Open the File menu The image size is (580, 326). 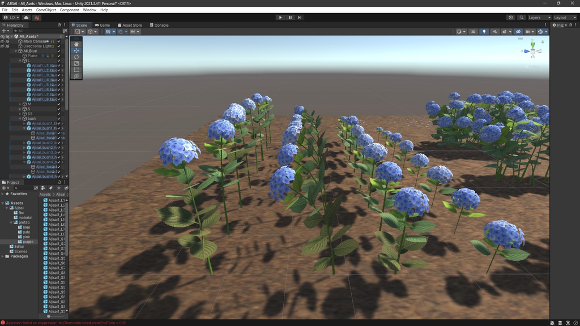click(5, 10)
